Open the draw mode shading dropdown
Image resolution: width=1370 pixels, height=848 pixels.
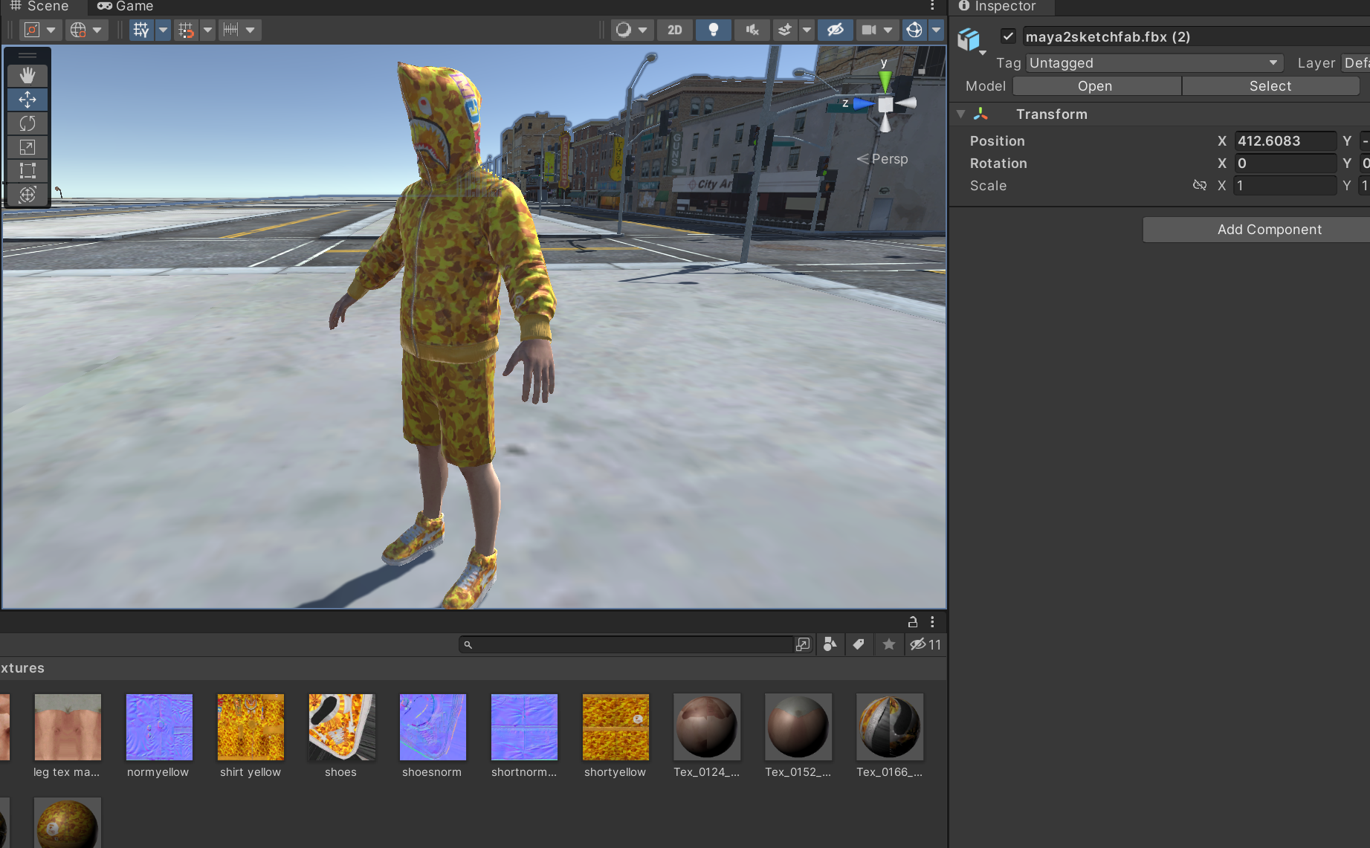tap(632, 30)
